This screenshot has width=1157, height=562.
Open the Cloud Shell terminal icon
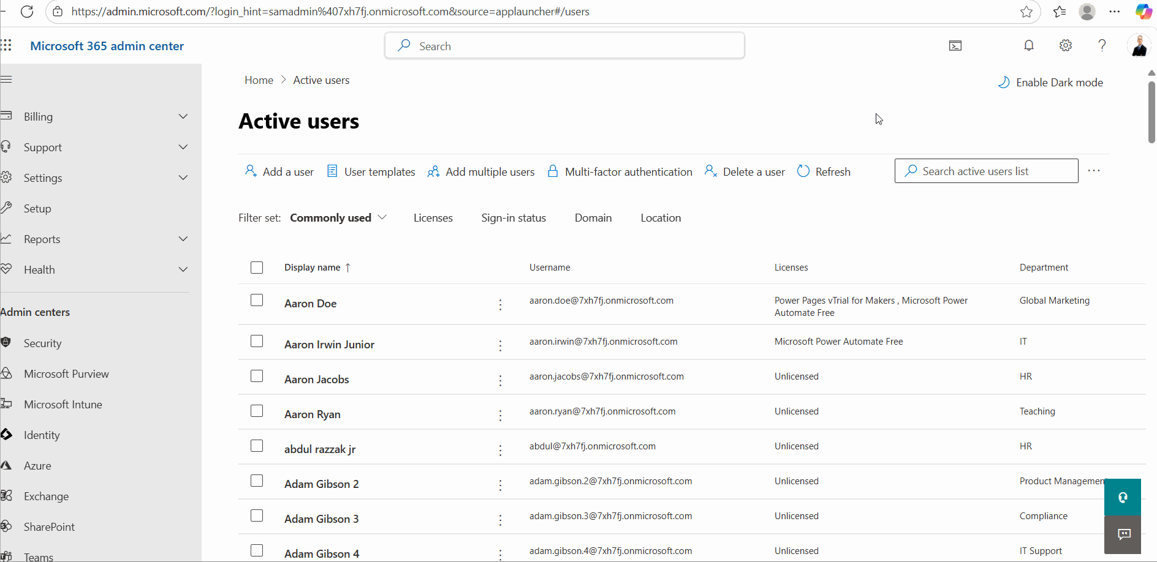coord(955,46)
